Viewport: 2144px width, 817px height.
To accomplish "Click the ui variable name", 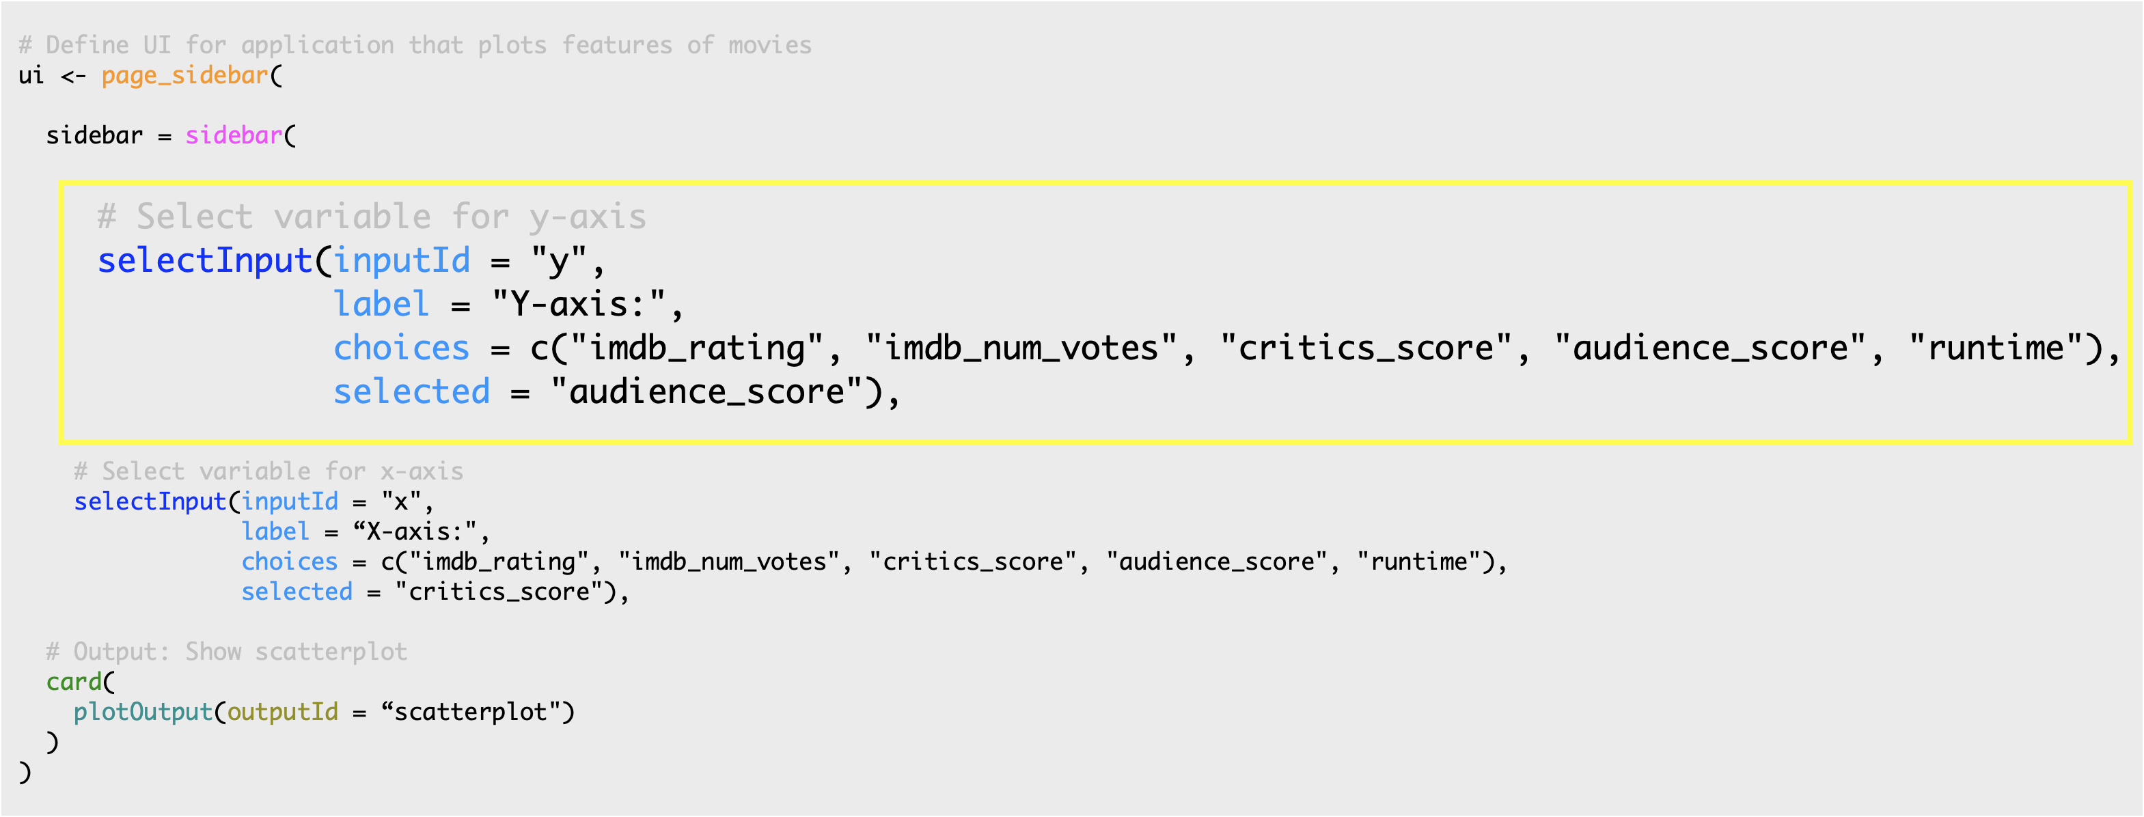I will (31, 76).
